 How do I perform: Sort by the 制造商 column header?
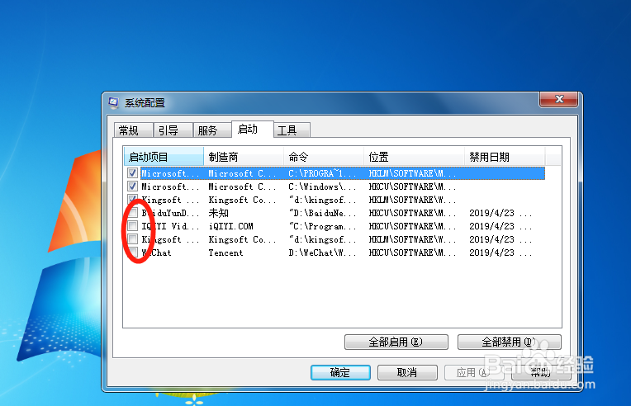tap(244, 157)
